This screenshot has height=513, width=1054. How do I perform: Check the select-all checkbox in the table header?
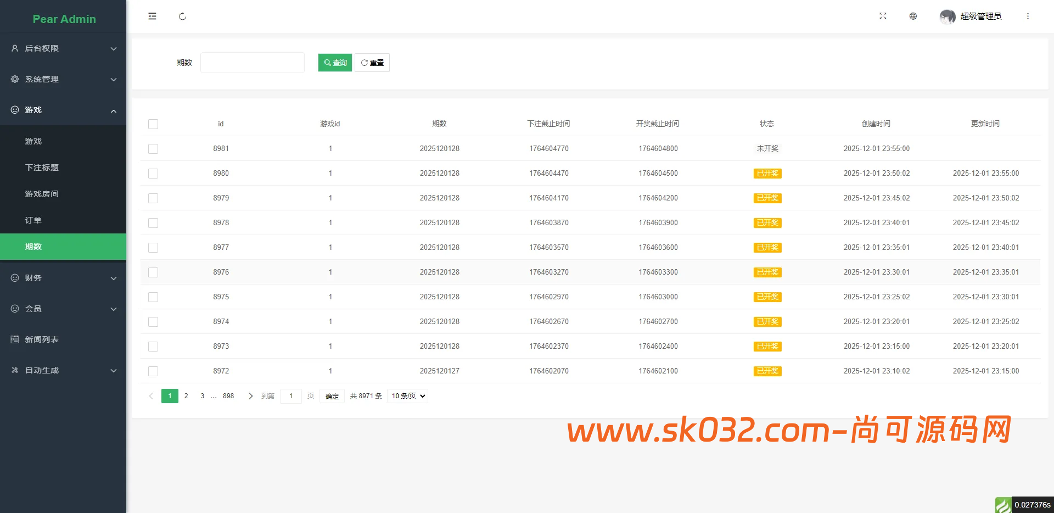[x=153, y=124]
